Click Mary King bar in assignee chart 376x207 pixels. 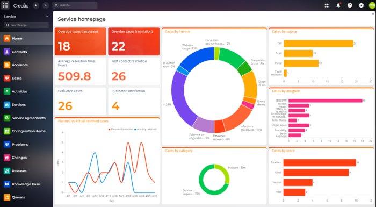[297, 130]
